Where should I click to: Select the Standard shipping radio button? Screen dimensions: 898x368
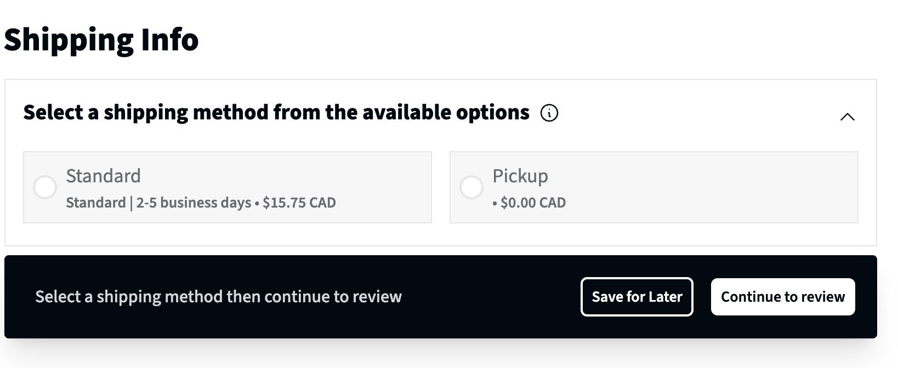point(45,187)
